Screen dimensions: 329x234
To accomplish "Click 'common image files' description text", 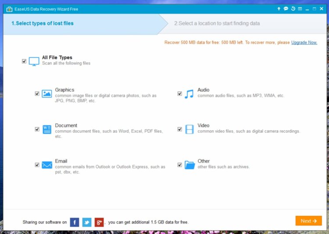I will tap(106, 98).
